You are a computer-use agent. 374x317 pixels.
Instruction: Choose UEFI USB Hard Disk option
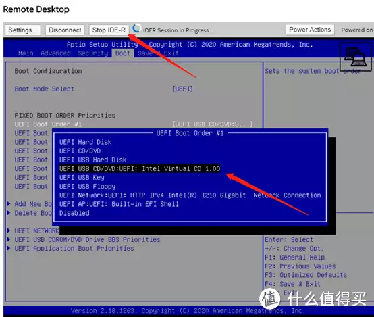tap(92, 160)
